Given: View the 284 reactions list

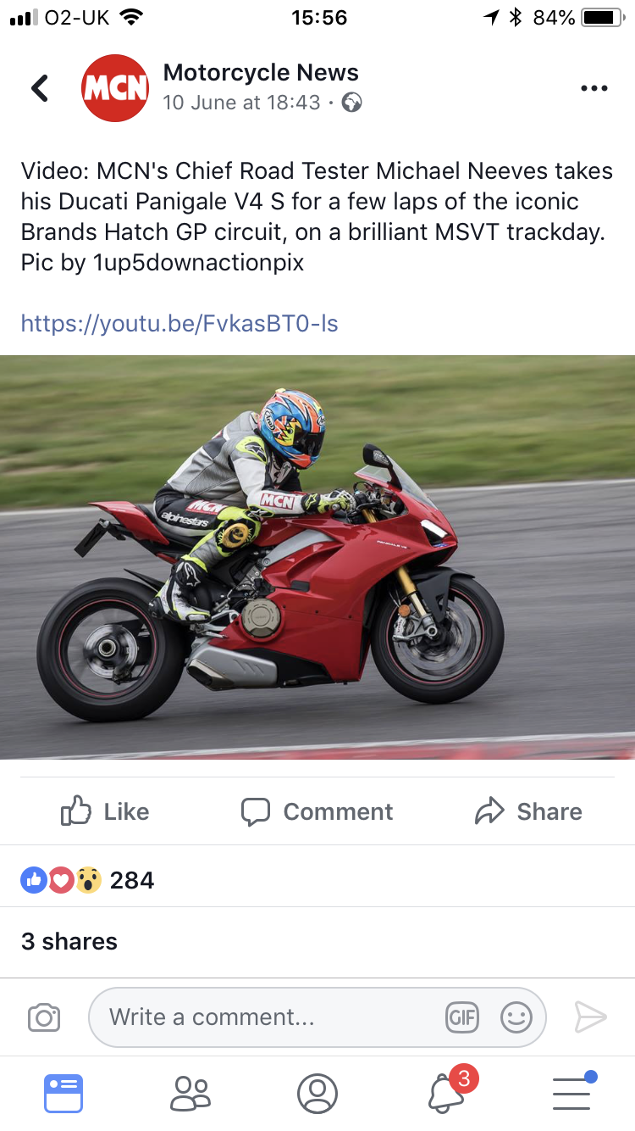Looking at the screenshot, I should [87, 880].
